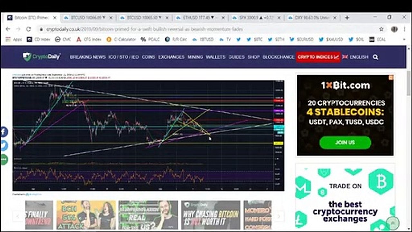The height and width of the screenshot is (232, 412).
Task: Open the Apps bookmark shortcut
Action: click(x=14, y=39)
